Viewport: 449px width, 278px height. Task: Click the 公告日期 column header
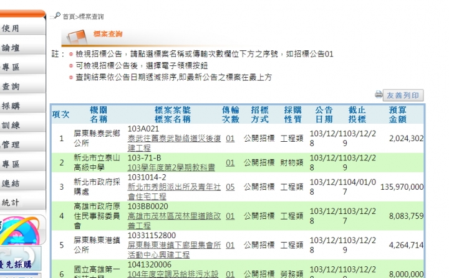(x=324, y=114)
